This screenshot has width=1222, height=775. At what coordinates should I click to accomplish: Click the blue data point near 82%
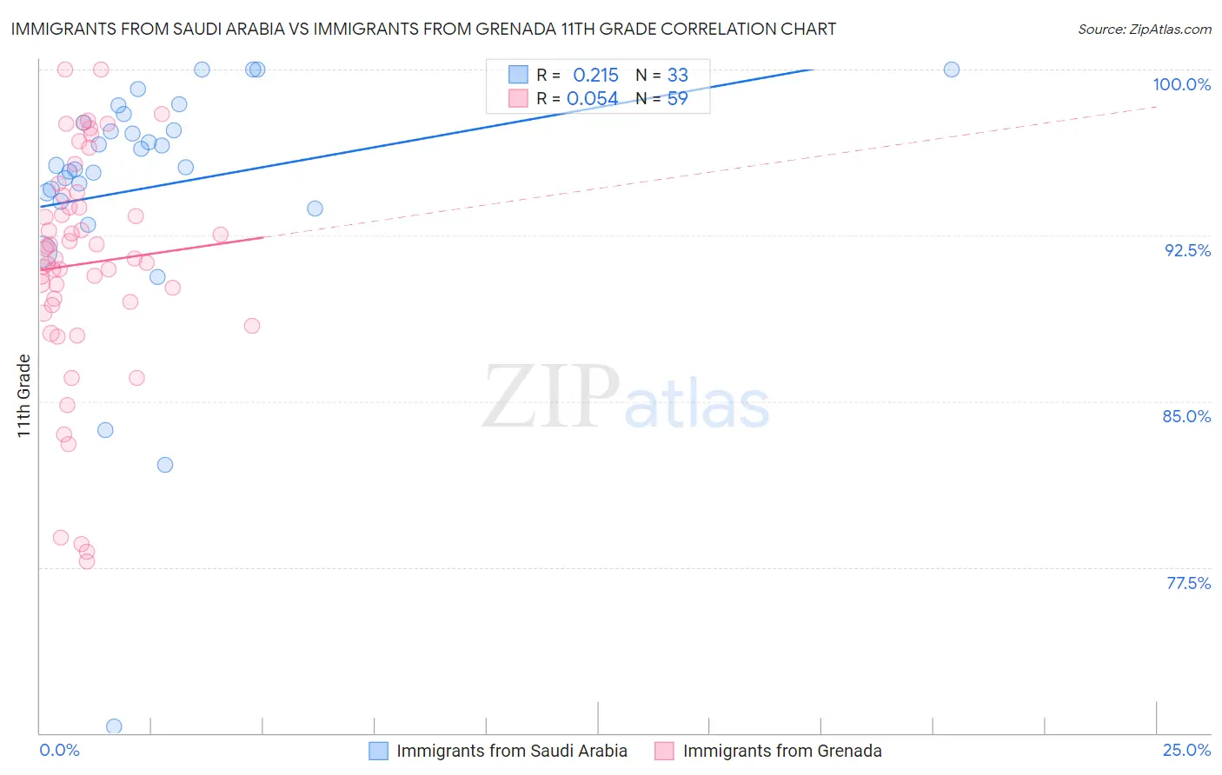pos(165,465)
